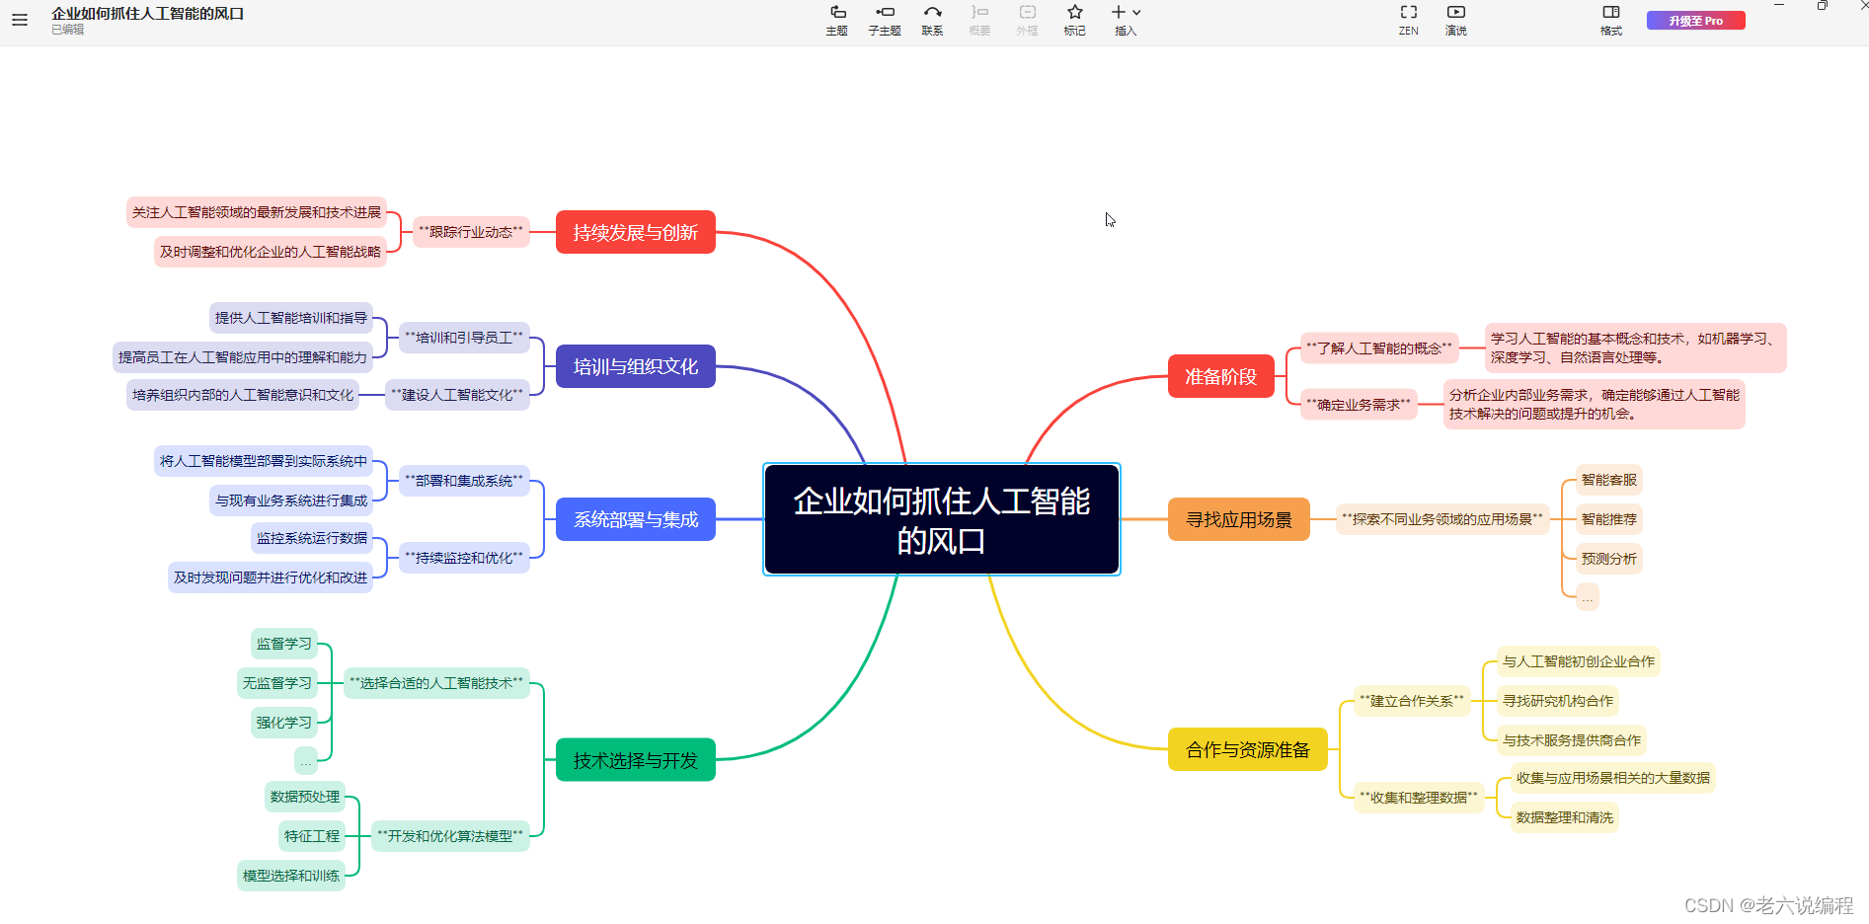This screenshot has height=924, width=1869.
Task: Click the 智能推荐 node
Action: point(1609,519)
